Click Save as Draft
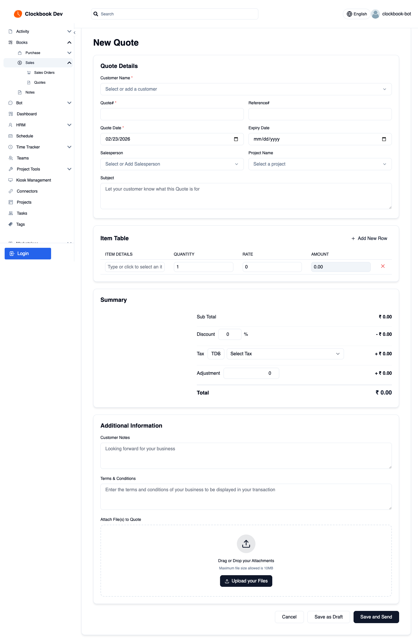 tap(329, 617)
